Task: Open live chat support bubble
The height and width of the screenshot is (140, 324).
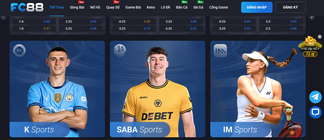Action: (x=315, y=112)
